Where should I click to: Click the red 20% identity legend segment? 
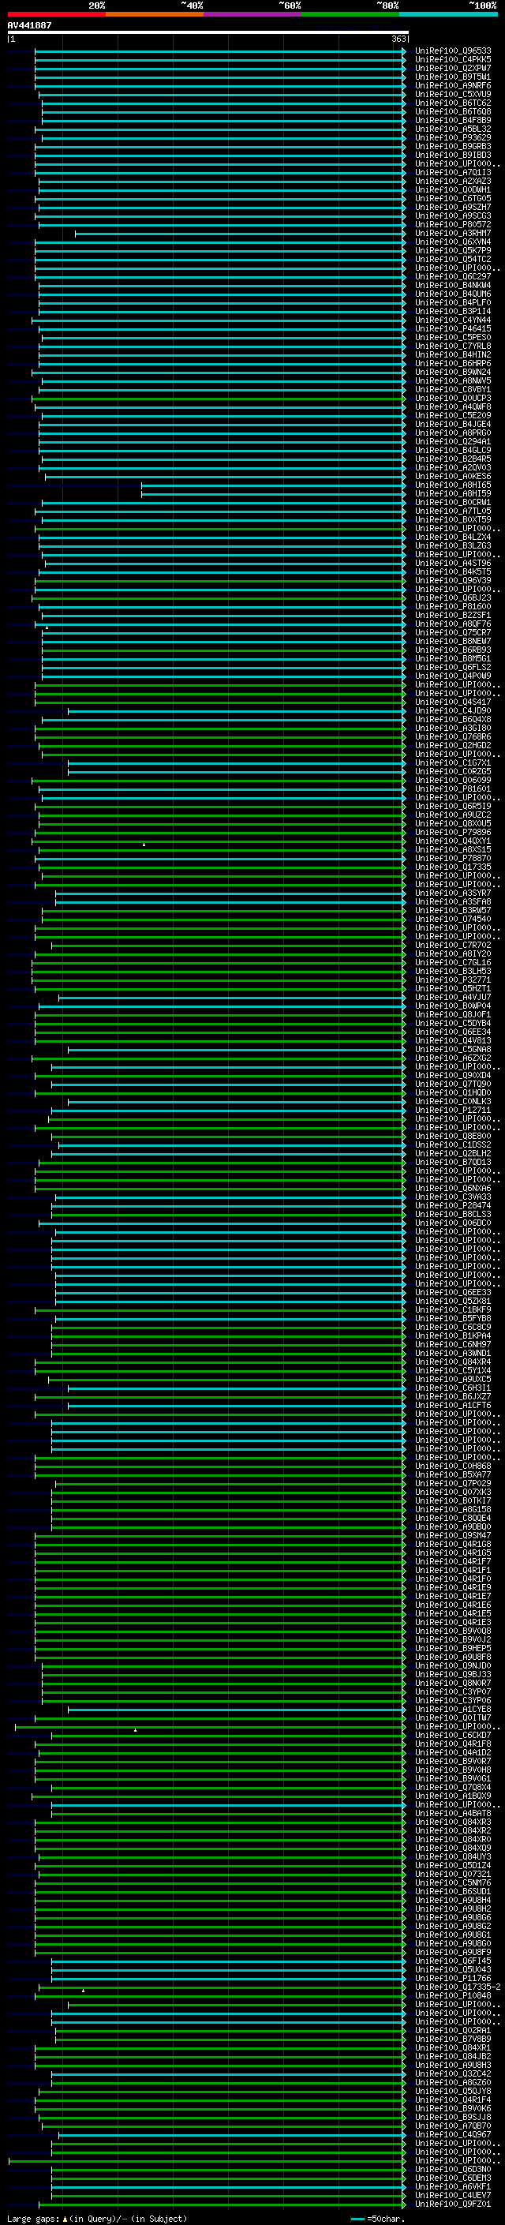coord(56,14)
